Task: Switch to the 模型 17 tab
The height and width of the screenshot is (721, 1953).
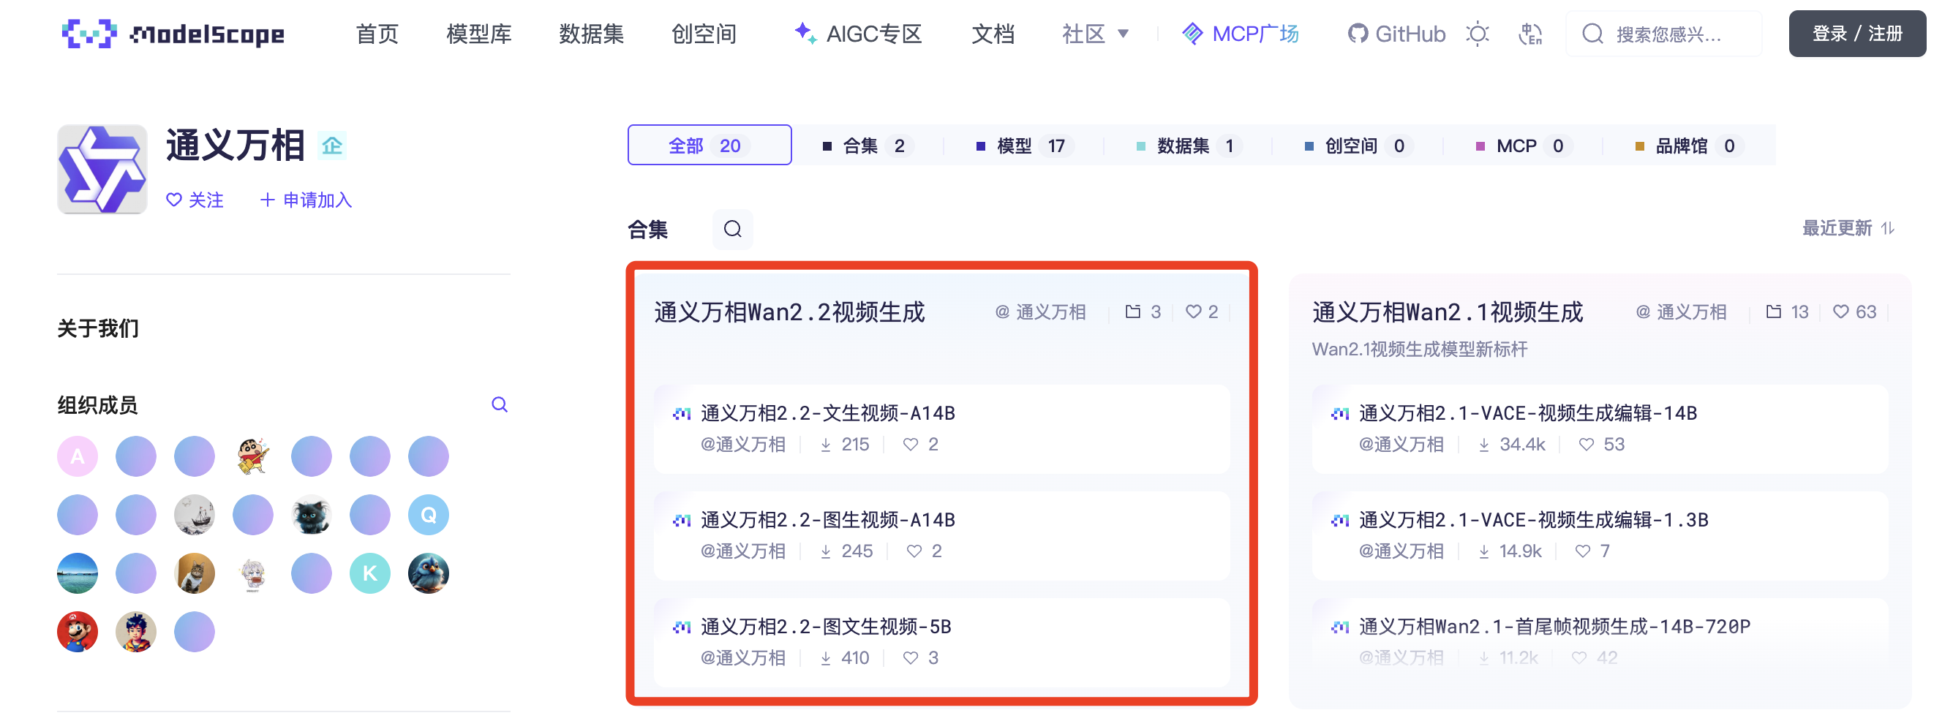Action: point(1025,146)
